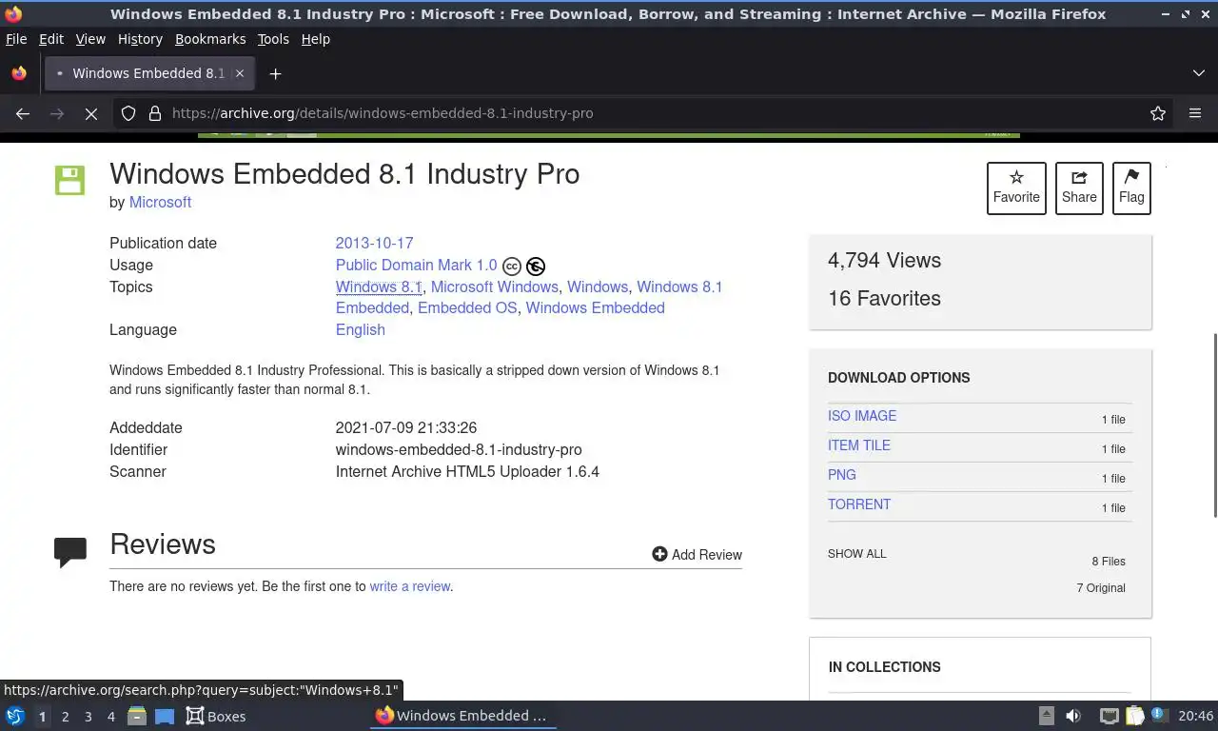The image size is (1218, 731).
Task: Click the Embedded OS topic link
Action: point(467,307)
